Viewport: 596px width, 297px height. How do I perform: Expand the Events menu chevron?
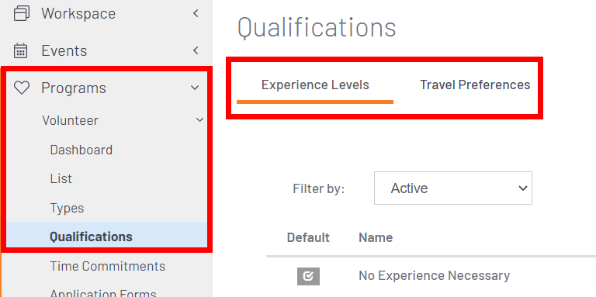pos(196,50)
